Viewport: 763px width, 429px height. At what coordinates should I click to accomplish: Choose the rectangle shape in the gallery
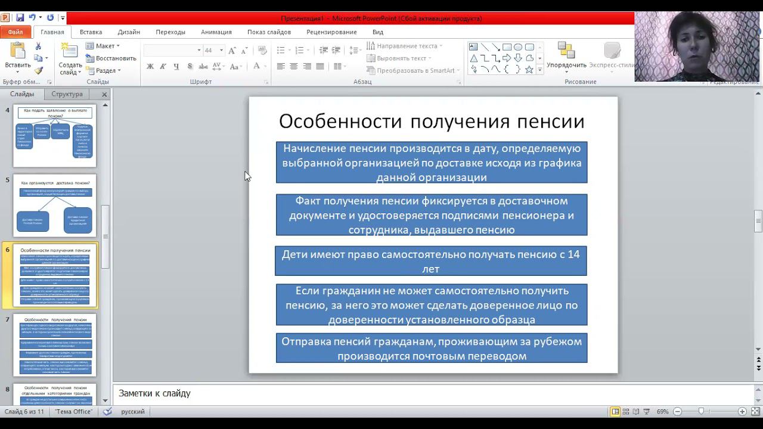507,47
